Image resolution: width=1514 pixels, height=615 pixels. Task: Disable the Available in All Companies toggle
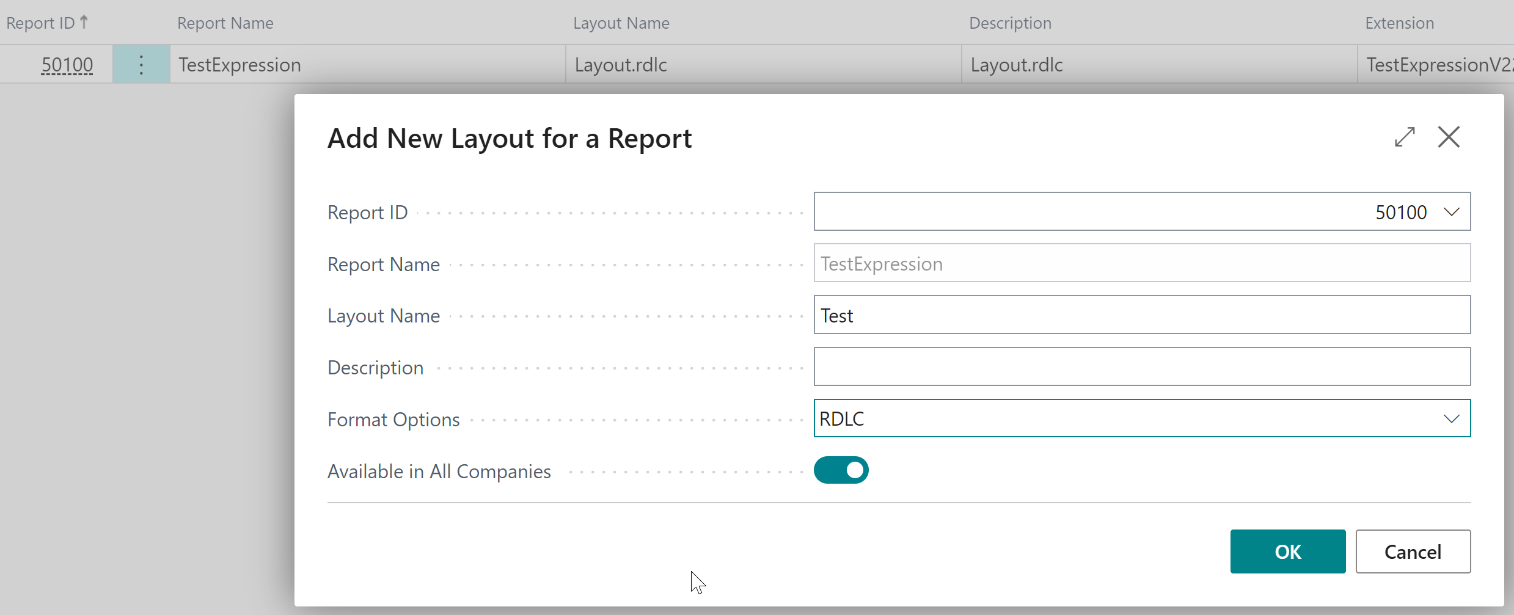[841, 470]
